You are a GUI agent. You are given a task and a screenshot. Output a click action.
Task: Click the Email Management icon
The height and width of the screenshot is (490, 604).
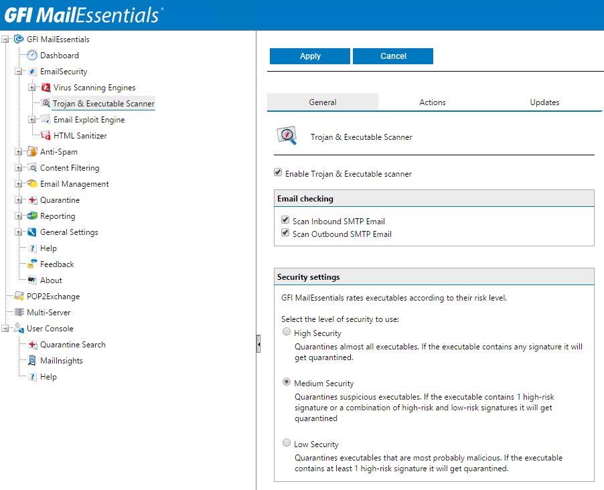coord(32,183)
